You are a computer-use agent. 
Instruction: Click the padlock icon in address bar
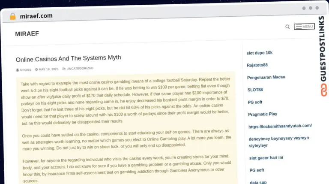13,16
